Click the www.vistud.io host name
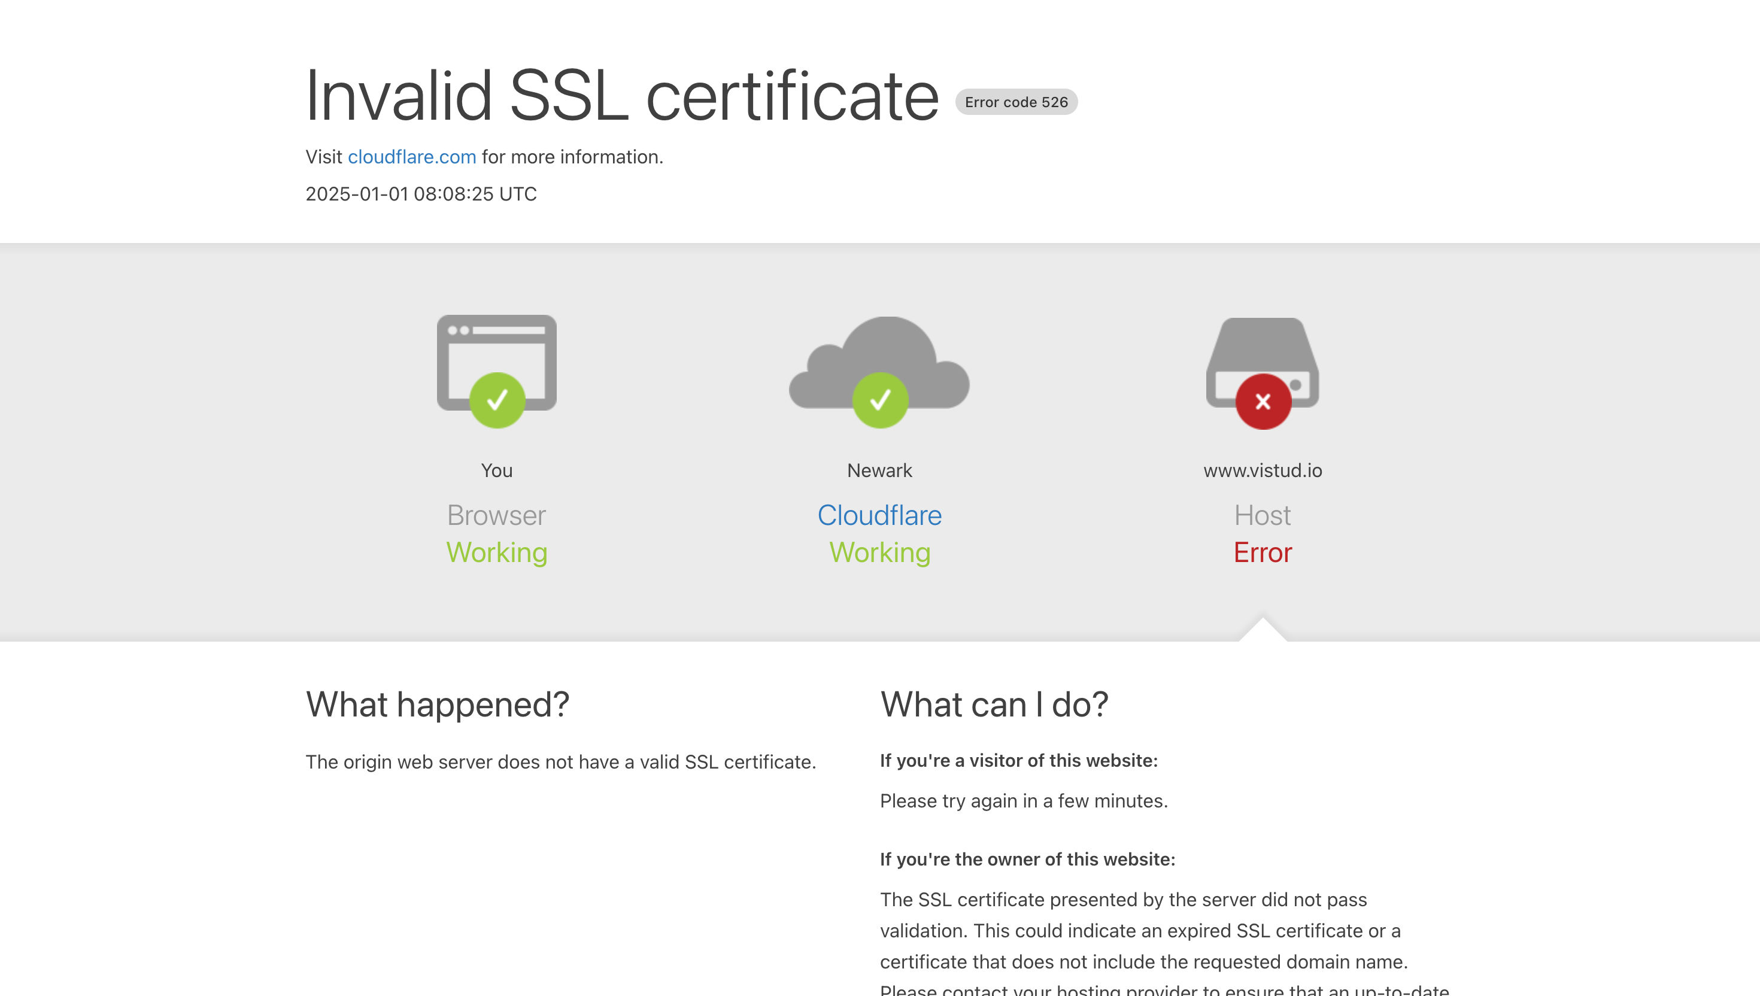This screenshot has width=1760, height=996. 1263,470
